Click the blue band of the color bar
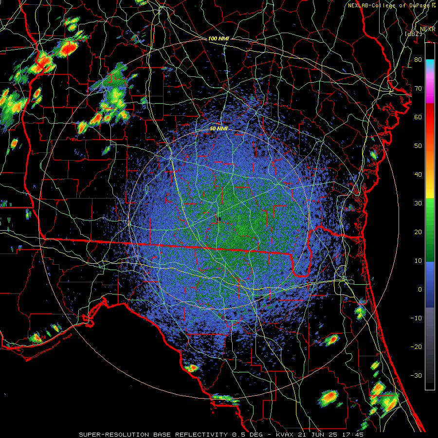This screenshot has width=438, height=438. [x=430, y=284]
